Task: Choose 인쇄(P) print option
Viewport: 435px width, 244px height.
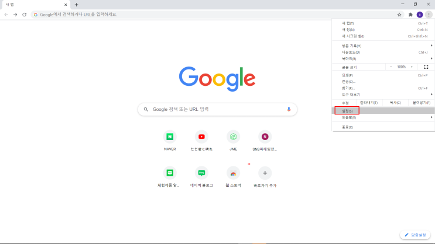Action: click(x=383, y=75)
